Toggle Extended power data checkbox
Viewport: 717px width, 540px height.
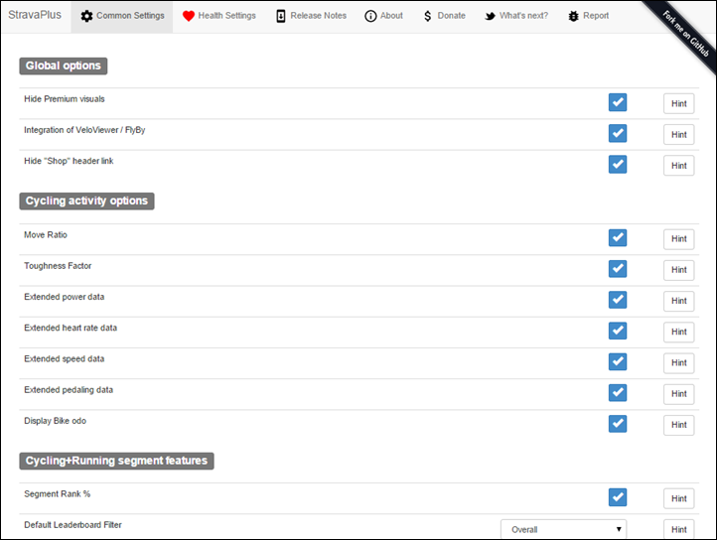pyautogui.click(x=618, y=300)
